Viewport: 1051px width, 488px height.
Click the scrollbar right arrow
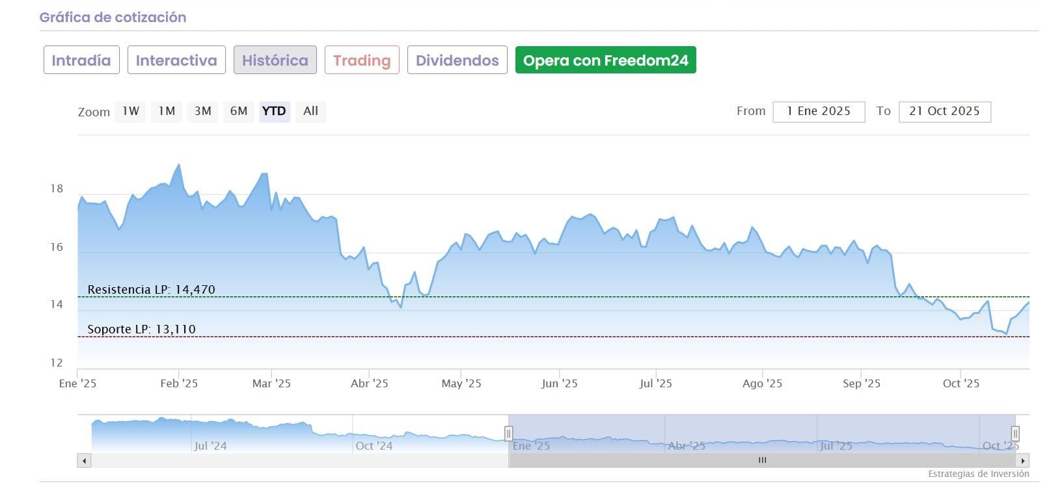pos(1023,461)
